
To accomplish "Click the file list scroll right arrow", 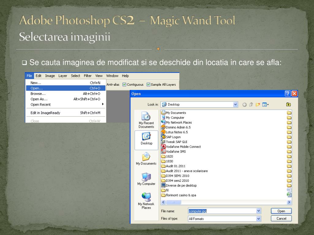I will pos(289,202).
